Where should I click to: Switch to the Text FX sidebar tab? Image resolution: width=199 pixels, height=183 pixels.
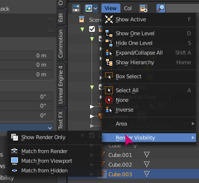coord(61,120)
